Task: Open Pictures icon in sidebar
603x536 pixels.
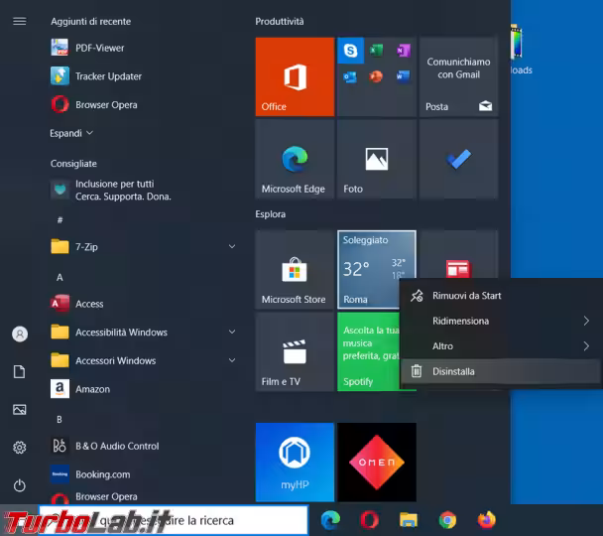Action: tap(20, 409)
